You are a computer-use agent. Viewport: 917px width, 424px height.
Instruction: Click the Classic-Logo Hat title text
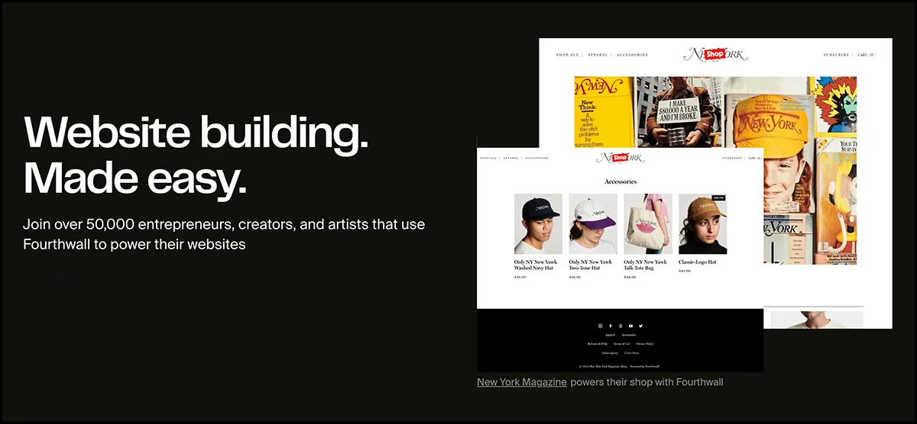pos(697,262)
